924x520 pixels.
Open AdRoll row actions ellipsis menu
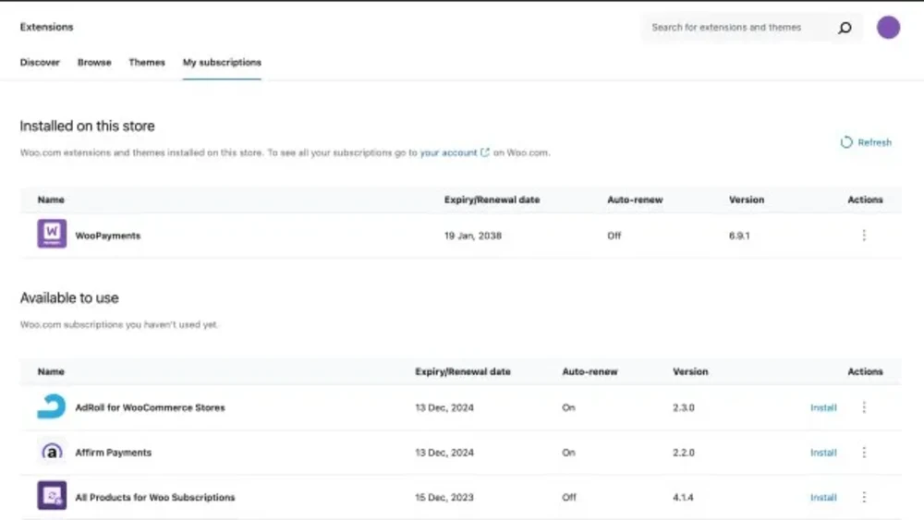click(864, 407)
